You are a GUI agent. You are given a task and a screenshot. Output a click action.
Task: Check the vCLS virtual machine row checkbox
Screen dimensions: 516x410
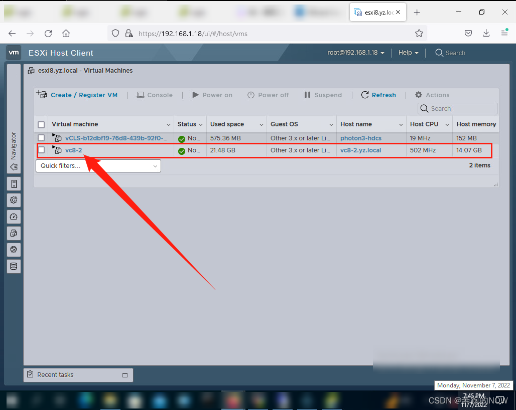[41, 138]
